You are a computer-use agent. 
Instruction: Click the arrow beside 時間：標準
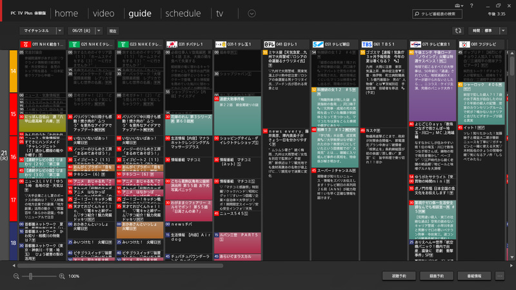coord(503,30)
